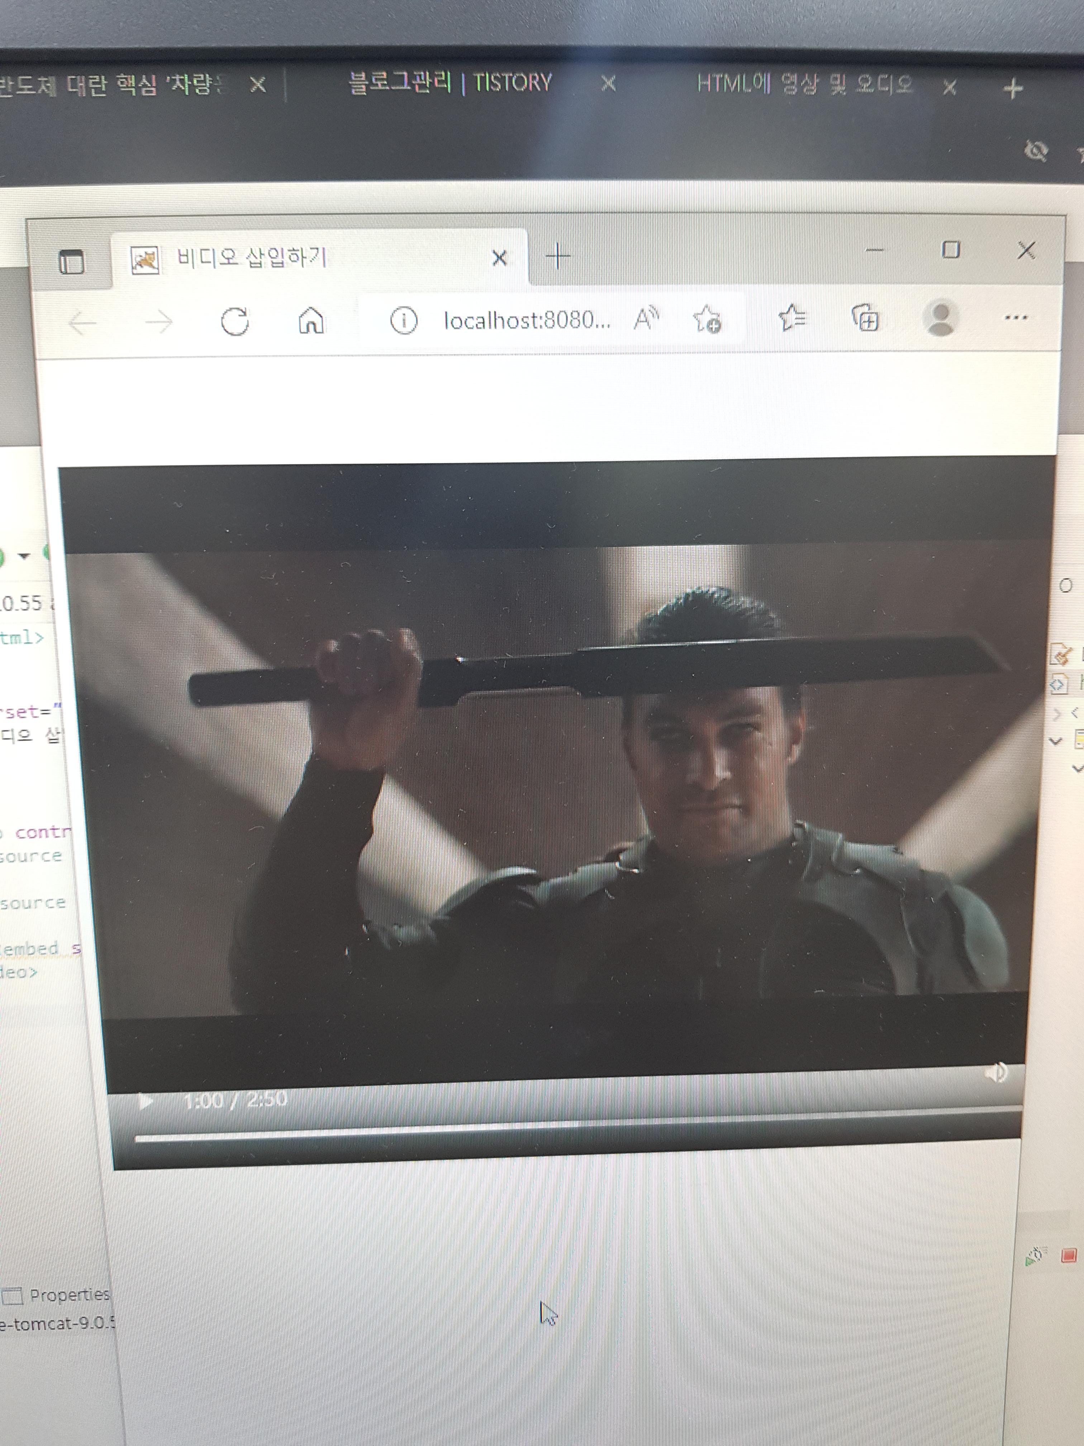Click the tomcat-9.0 server entry text
Screen dimensions: 1084x1446
(57, 1324)
